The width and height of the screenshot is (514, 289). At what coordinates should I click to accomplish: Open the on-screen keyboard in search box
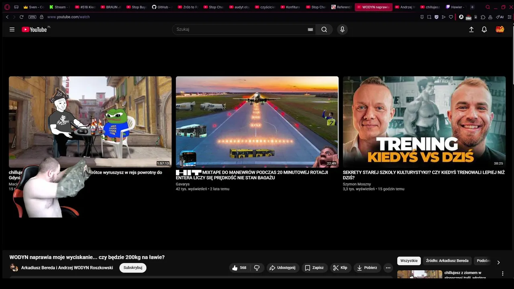(x=310, y=29)
